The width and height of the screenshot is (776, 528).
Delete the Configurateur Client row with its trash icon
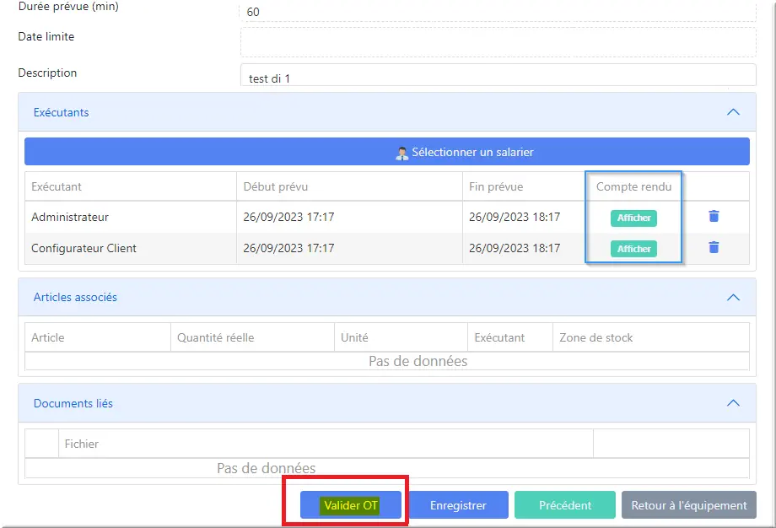(714, 247)
